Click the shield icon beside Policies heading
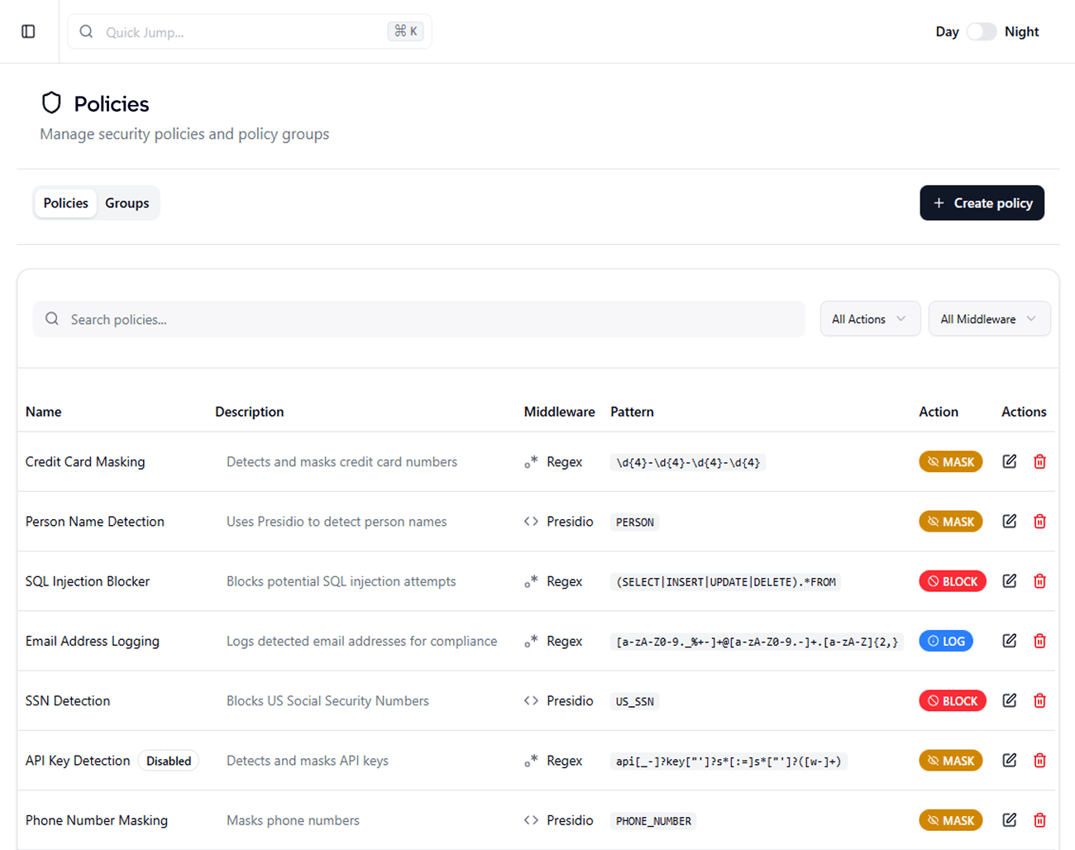The image size is (1075, 850). (x=51, y=103)
